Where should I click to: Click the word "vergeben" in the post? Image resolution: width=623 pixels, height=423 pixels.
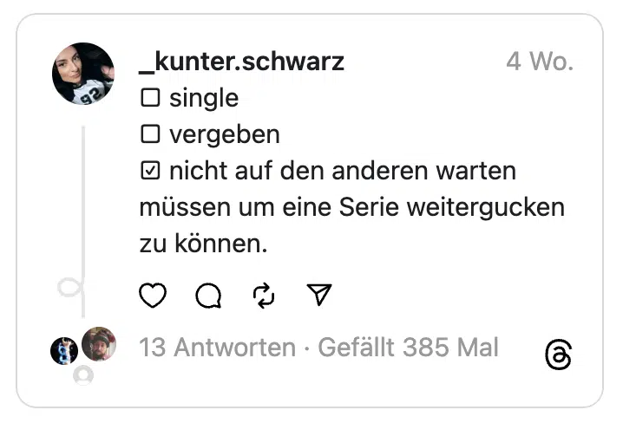point(225,135)
